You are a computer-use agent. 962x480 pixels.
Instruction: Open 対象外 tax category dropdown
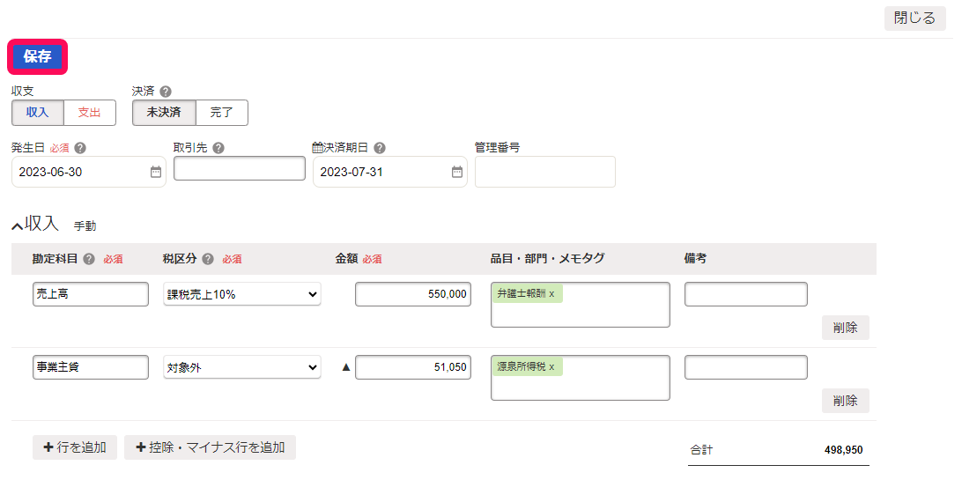(241, 367)
